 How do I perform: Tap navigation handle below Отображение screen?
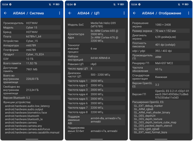161,139
